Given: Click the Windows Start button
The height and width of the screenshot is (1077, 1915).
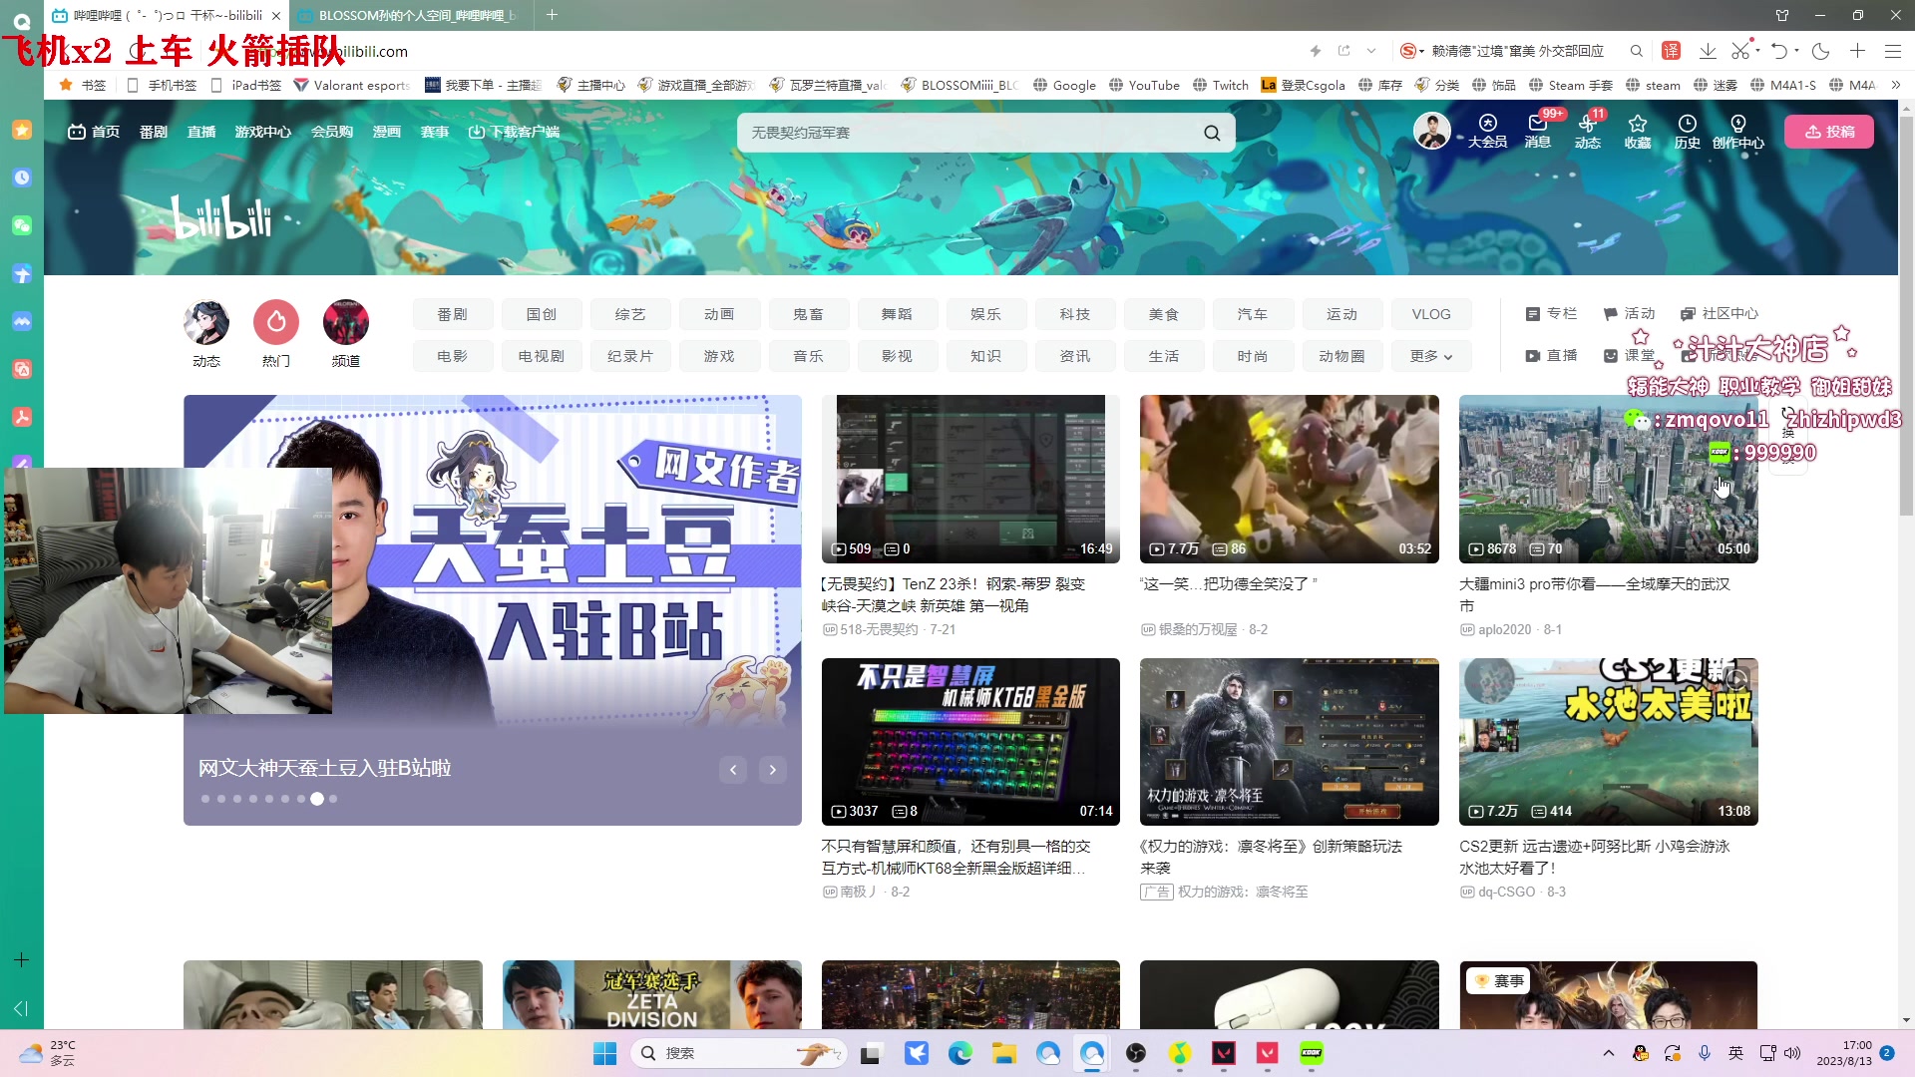Looking at the screenshot, I should click(605, 1053).
